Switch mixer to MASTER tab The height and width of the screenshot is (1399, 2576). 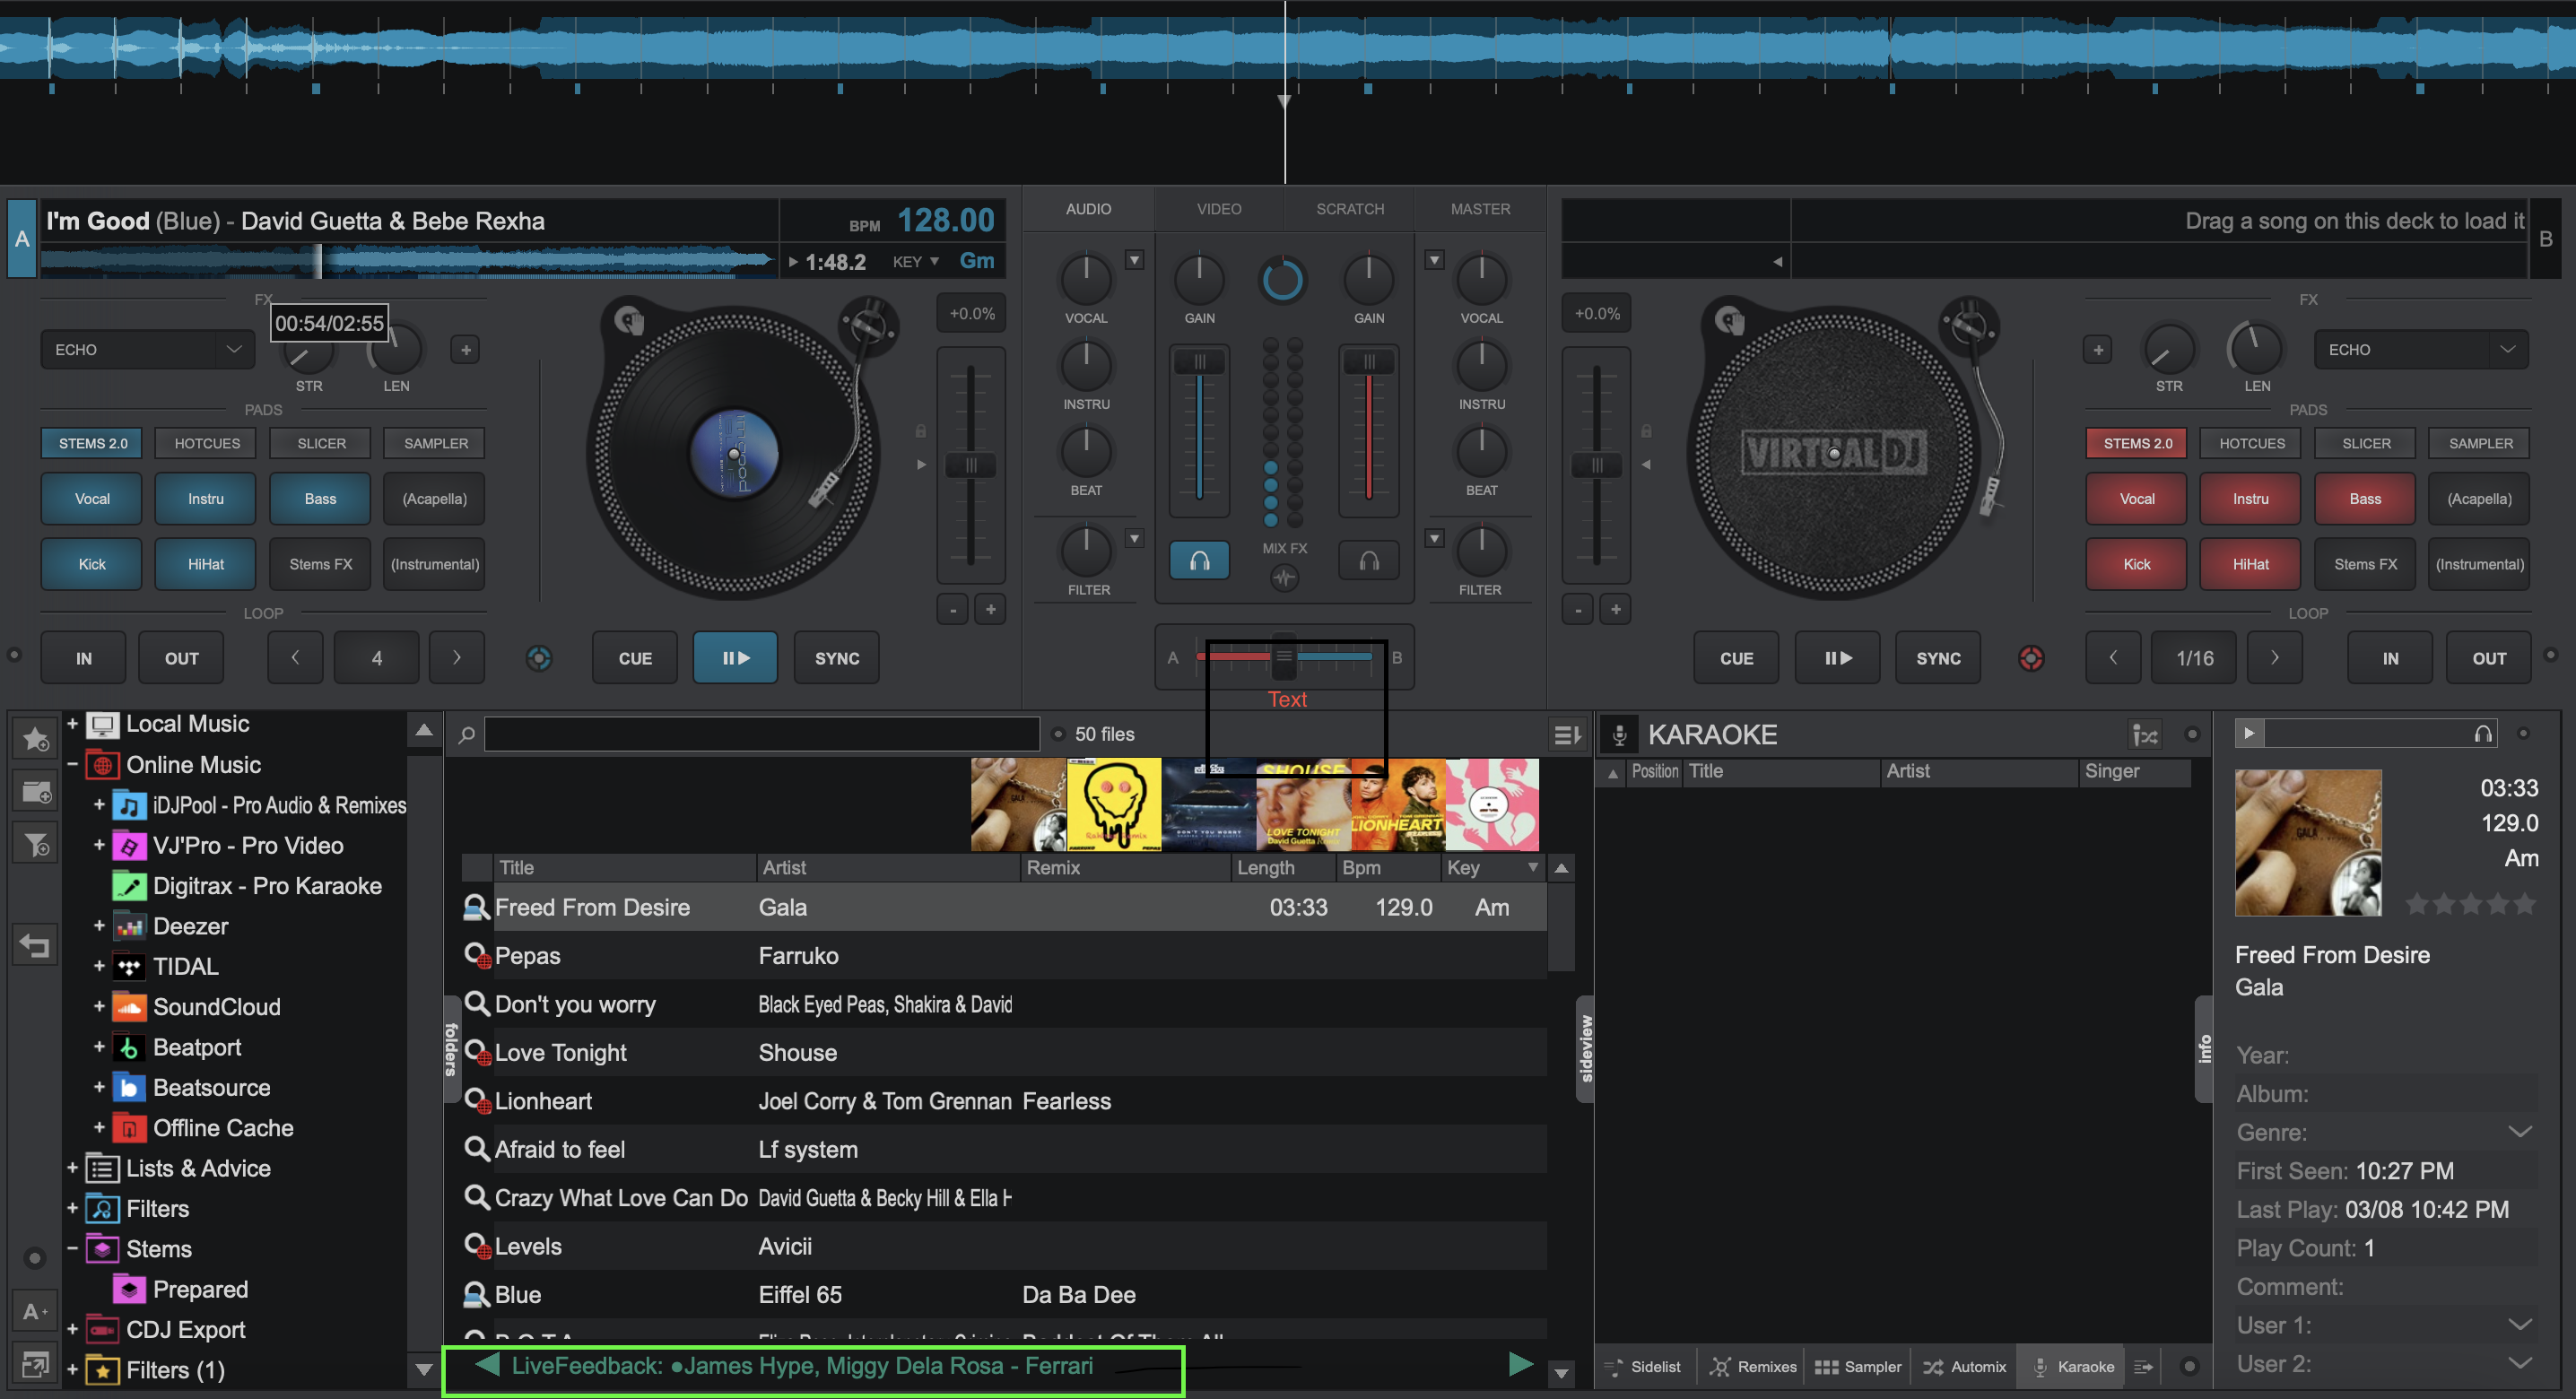(1480, 209)
